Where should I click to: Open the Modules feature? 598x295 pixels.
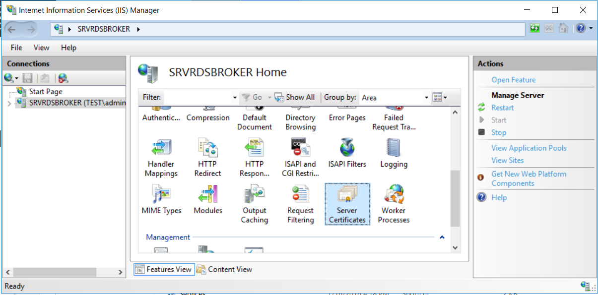coord(208,199)
